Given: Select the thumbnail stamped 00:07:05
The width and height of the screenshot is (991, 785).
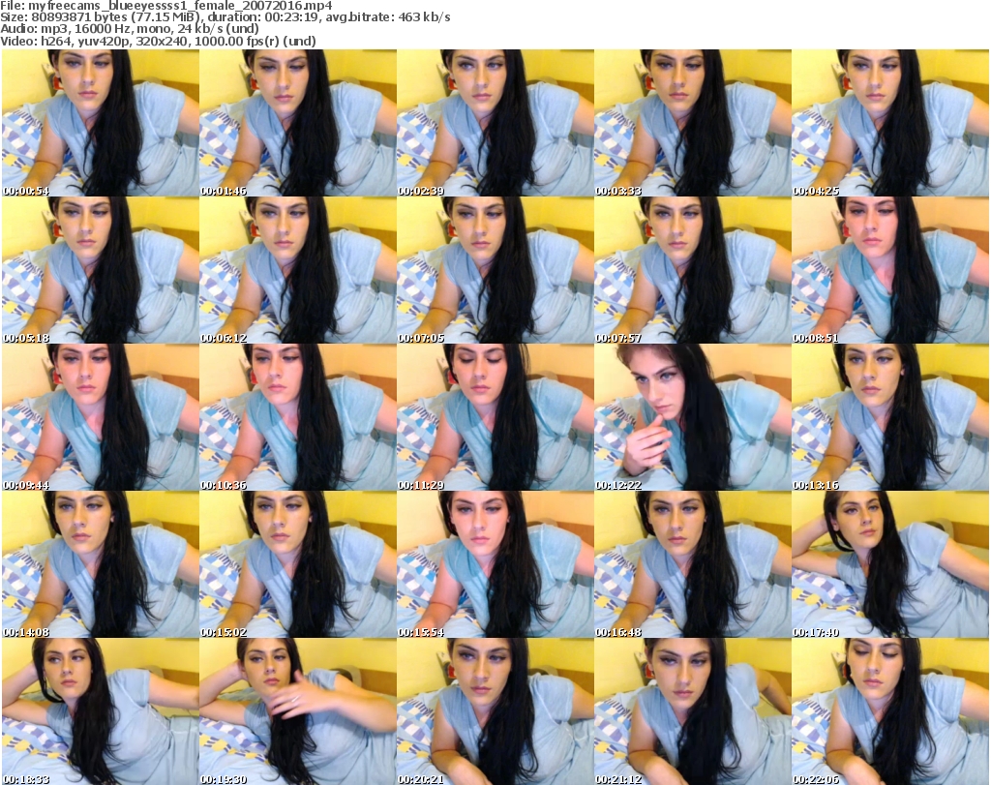Looking at the screenshot, I should tap(495, 270).
